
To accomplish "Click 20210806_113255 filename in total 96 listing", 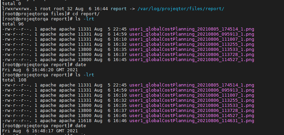I will (191, 44).
